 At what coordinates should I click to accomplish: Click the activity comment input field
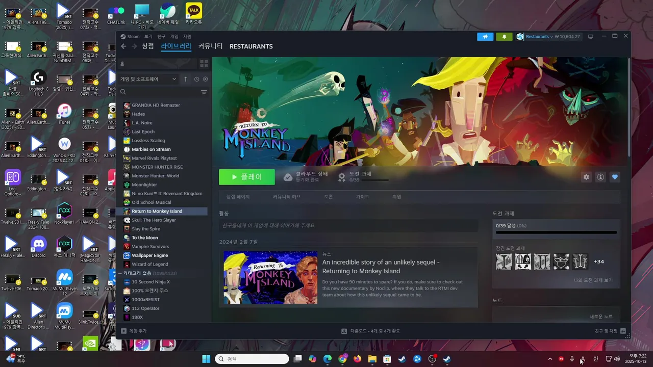point(348,225)
